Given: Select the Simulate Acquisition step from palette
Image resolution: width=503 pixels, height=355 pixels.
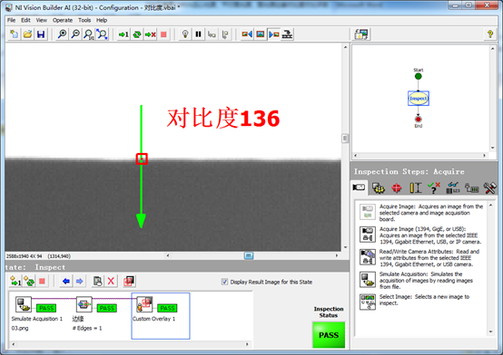Looking at the screenshot, I should pos(421,281).
